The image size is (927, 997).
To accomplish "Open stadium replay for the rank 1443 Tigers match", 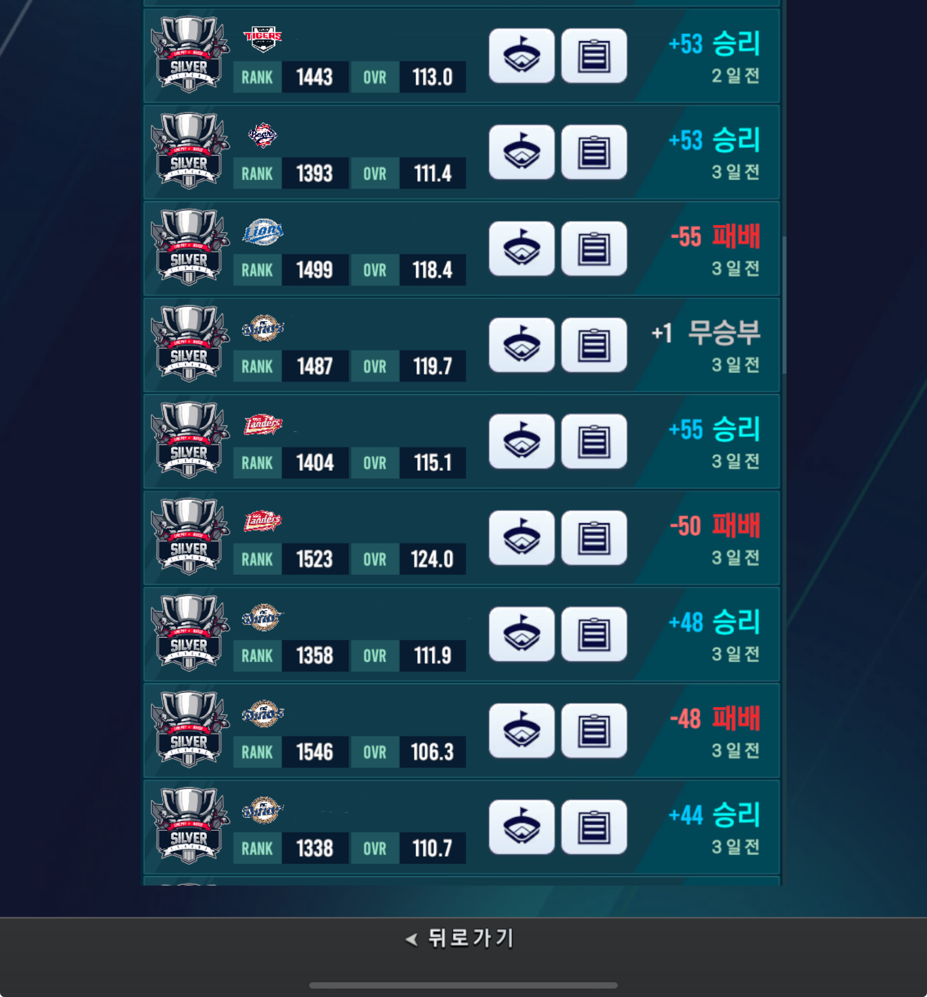I will [521, 56].
